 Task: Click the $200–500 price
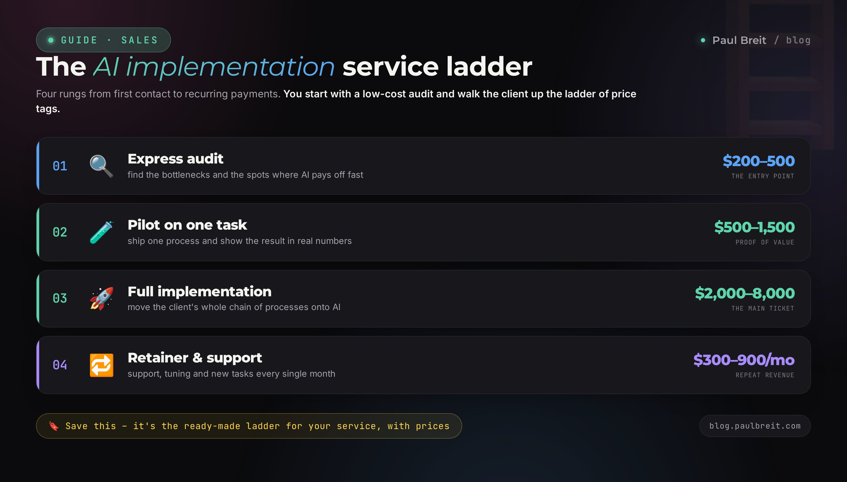pyautogui.click(x=759, y=161)
